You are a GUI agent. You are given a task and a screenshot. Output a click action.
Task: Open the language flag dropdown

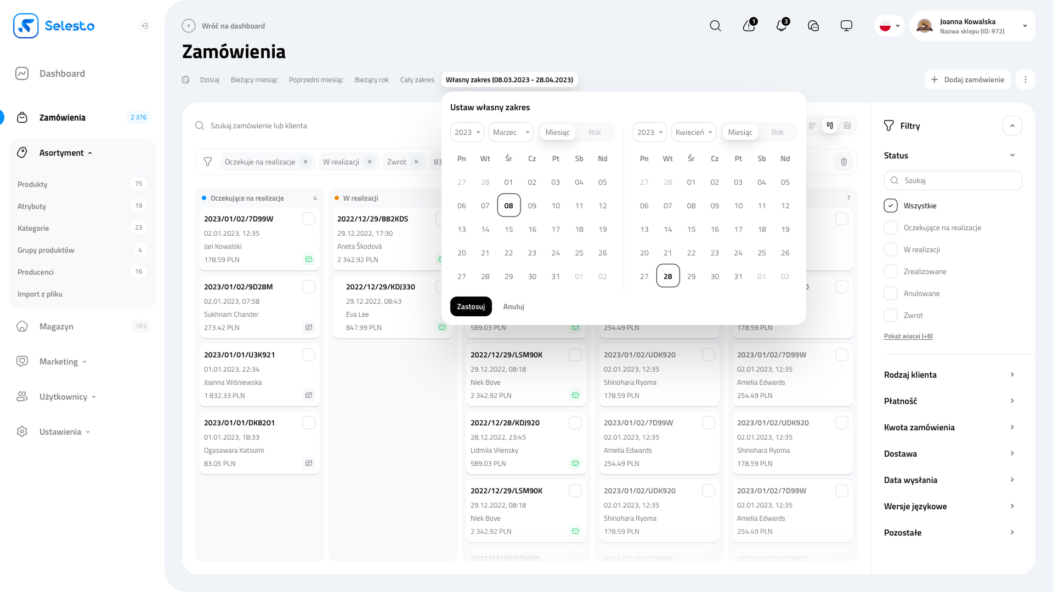[889, 26]
